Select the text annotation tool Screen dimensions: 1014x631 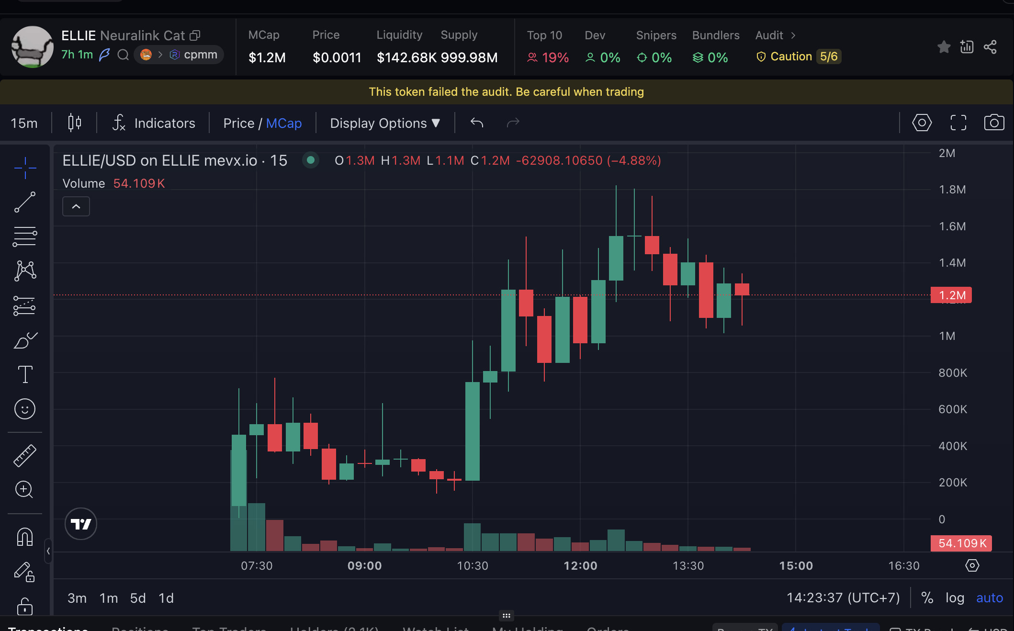coord(25,374)
